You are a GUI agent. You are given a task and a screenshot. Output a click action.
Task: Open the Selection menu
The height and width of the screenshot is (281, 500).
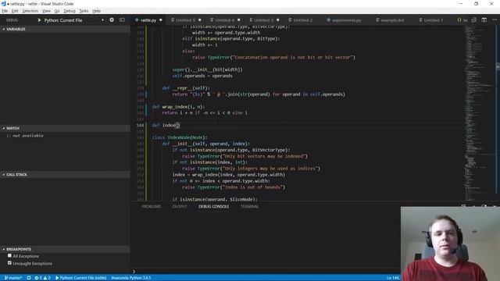[x=30, y=11]
